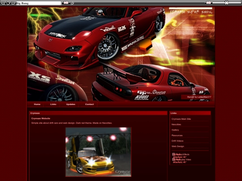Click the Banner by LadiesMan217 credit
242x181 pixels.
click(x=199, y=97)
